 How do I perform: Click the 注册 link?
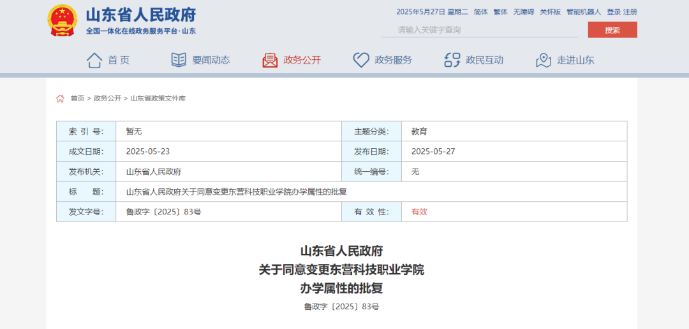(x=630, y=12)
